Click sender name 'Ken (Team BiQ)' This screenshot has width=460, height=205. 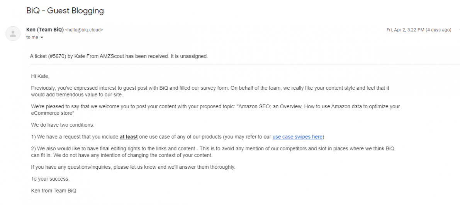click(x=45, y=30)
